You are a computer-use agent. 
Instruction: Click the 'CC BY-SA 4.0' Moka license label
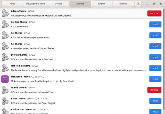coord(38,77)
